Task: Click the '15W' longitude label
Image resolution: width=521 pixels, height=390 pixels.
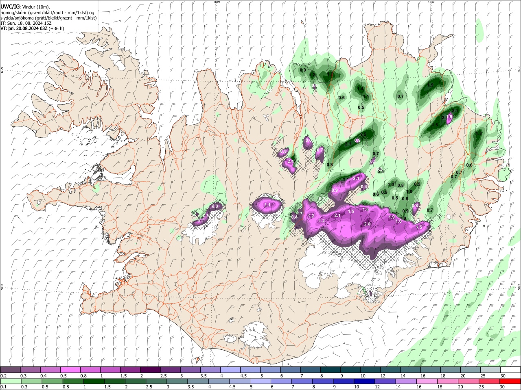Action: point(431,2)
